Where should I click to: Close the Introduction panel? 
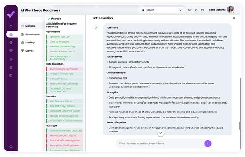234,18
